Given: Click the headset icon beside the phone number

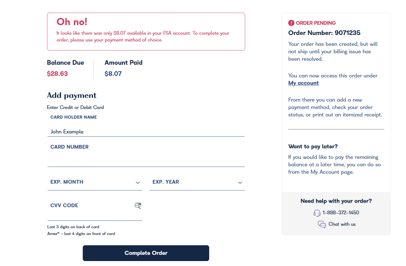Looking at the screenshot, I should pyautogui.click(x=317, y=213).
